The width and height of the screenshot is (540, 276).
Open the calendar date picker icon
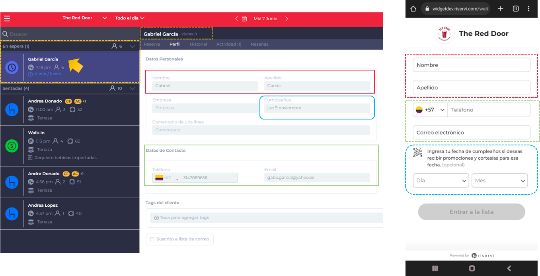tap(244, 19)
